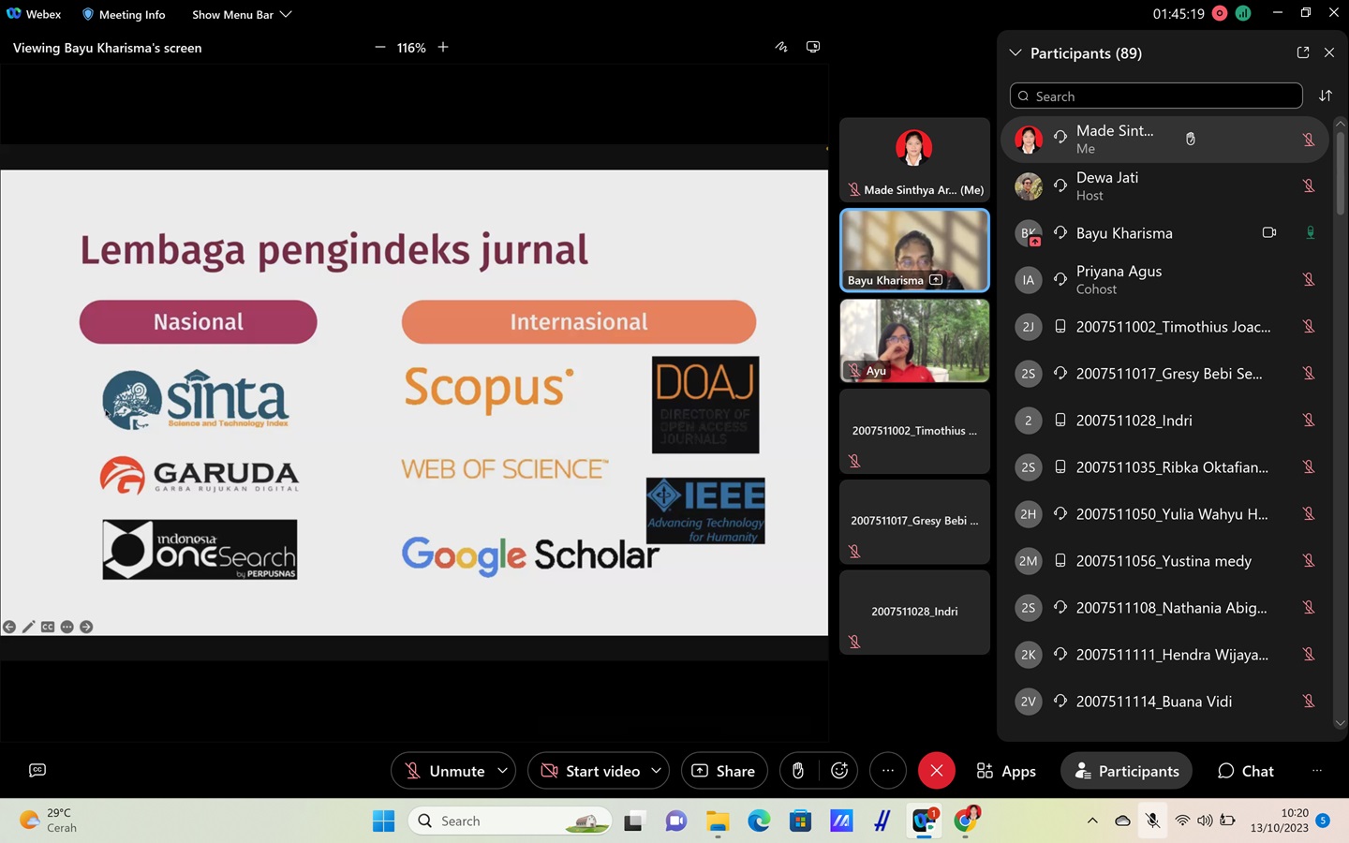Screen dimensions: 1349x843
Task: Select participant 2007511111_Hendra Wijaya...
Action: (x=1165, y=654)
